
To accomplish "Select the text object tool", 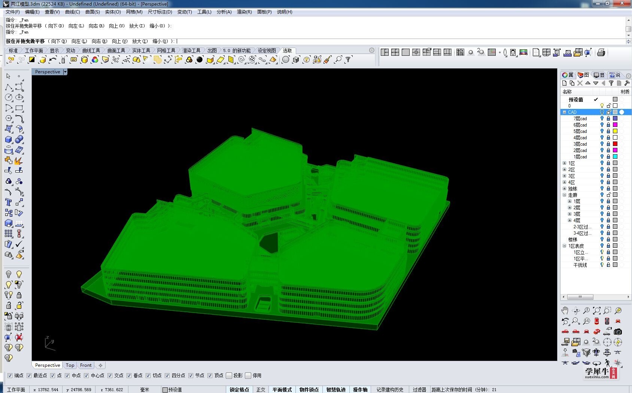I will click(x=9, y=202).
